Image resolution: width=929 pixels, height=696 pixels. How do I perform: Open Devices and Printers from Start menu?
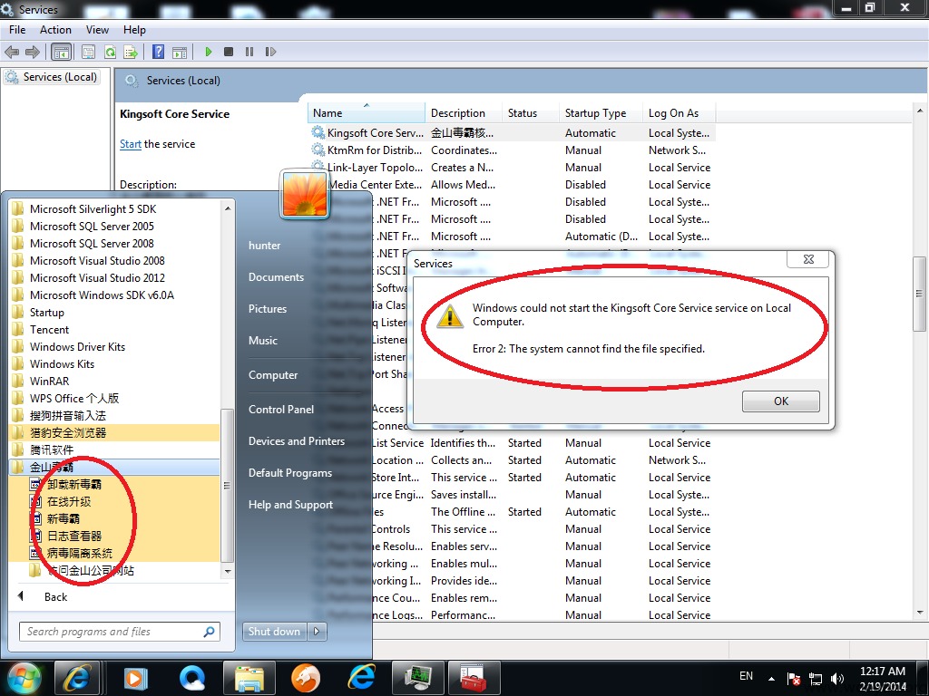[297, 441]
